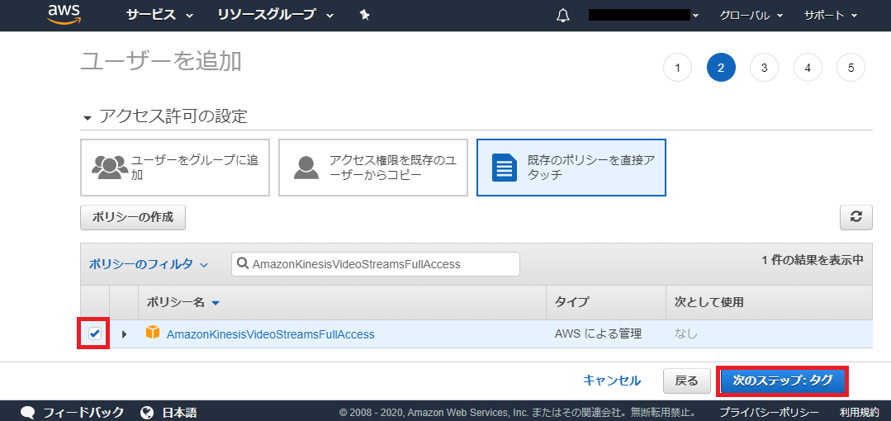Viewport: 891px width, 421px height.
Task: Click the orange policy box icon
Action: click(x=152, y=333)
